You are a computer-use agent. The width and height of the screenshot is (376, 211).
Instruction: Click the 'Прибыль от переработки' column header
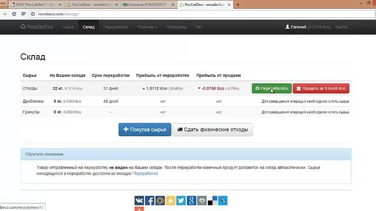[x=163, y=76]
